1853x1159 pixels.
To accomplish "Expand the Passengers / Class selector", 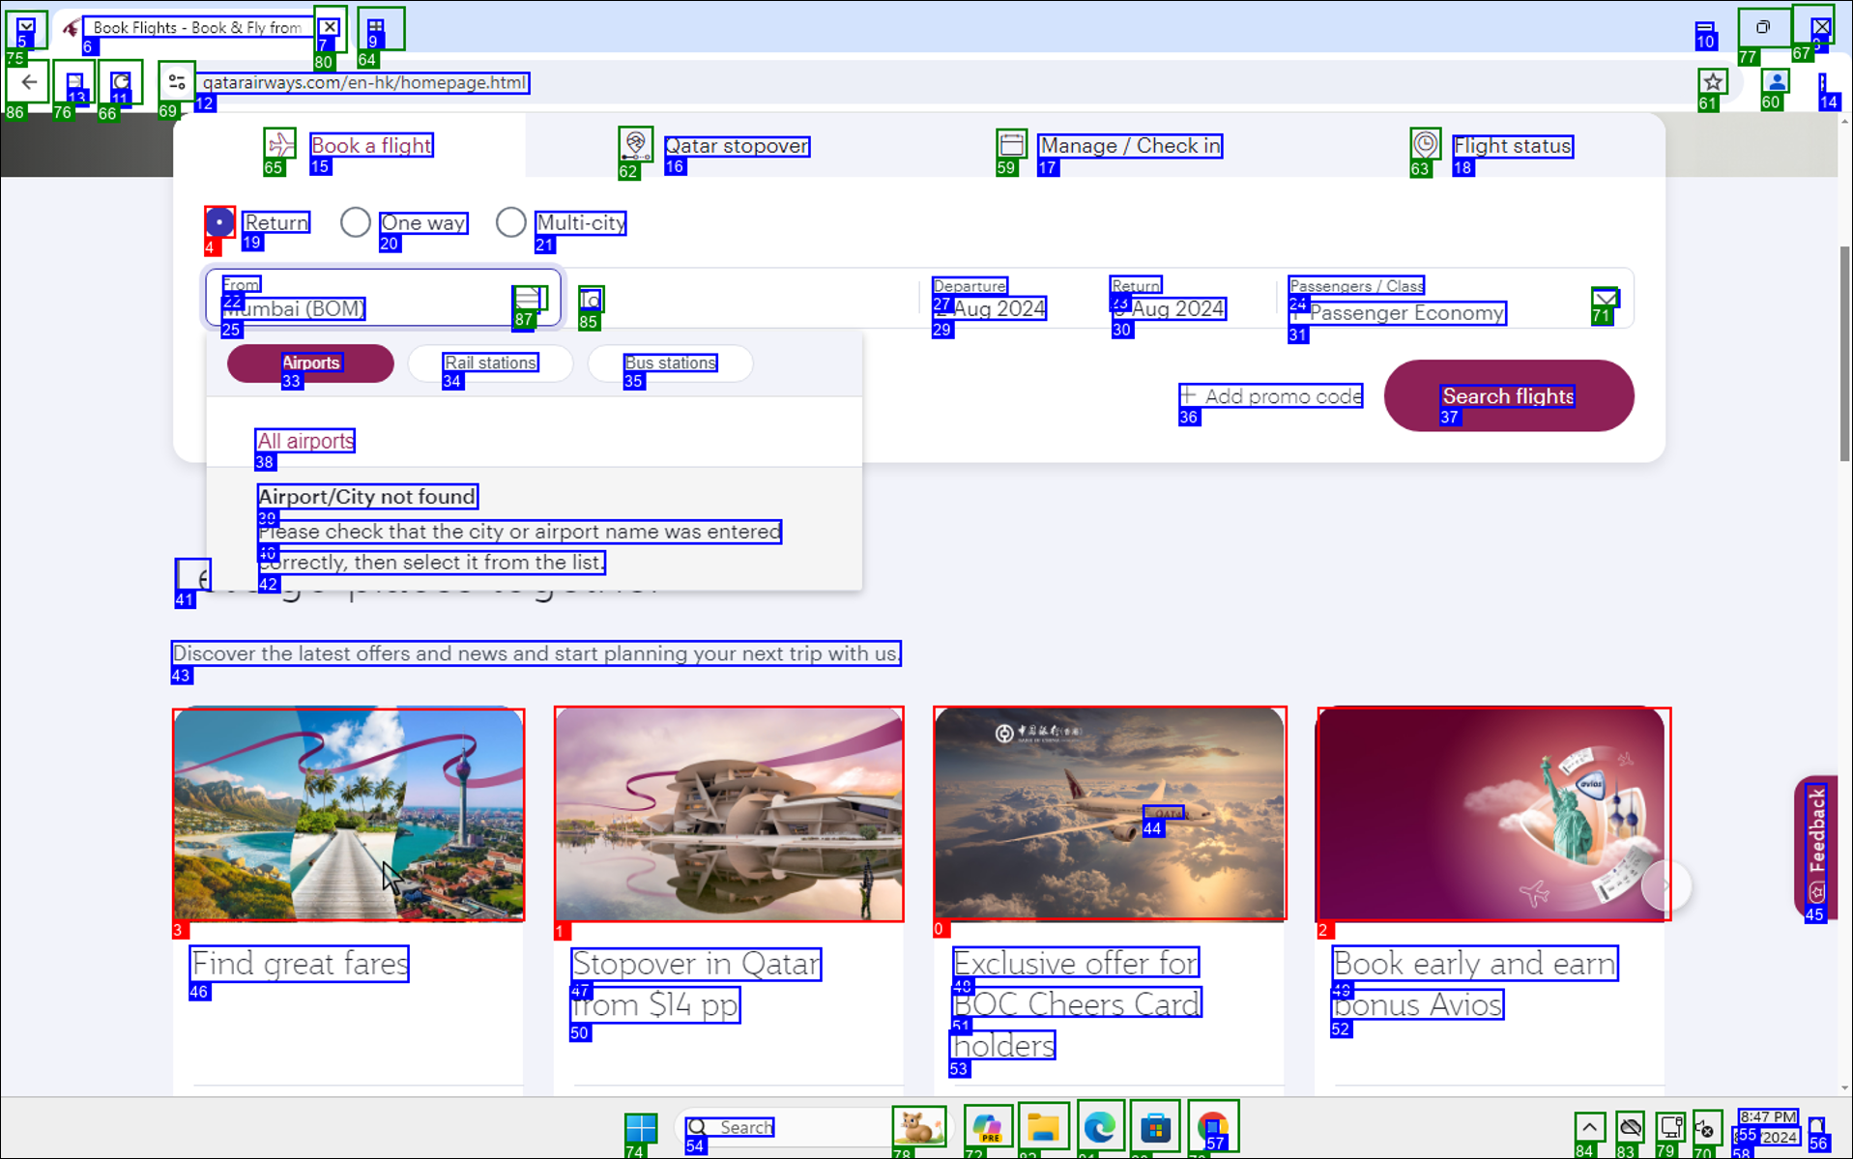I will [x=1454, y=300].
